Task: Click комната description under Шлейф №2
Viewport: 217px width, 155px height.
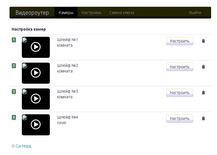Action: pyautogui.click(x=65, y=71)
